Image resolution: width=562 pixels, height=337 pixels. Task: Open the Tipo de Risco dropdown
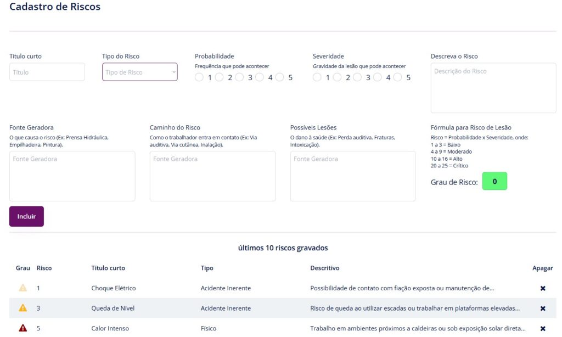coord(140,72)
